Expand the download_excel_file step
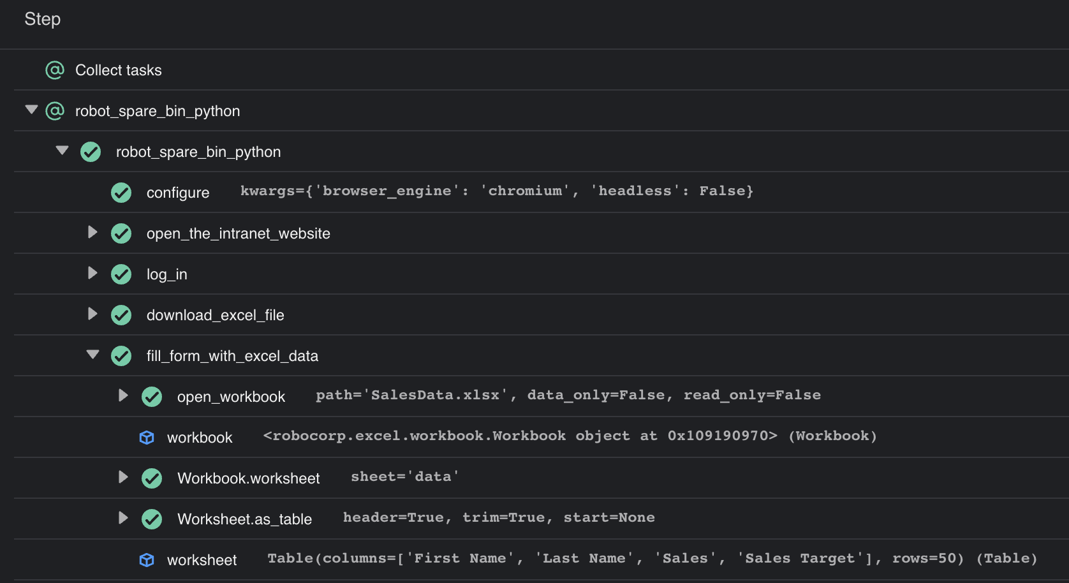This screenshot has width=1069, height=583. (x=92, y=314)
